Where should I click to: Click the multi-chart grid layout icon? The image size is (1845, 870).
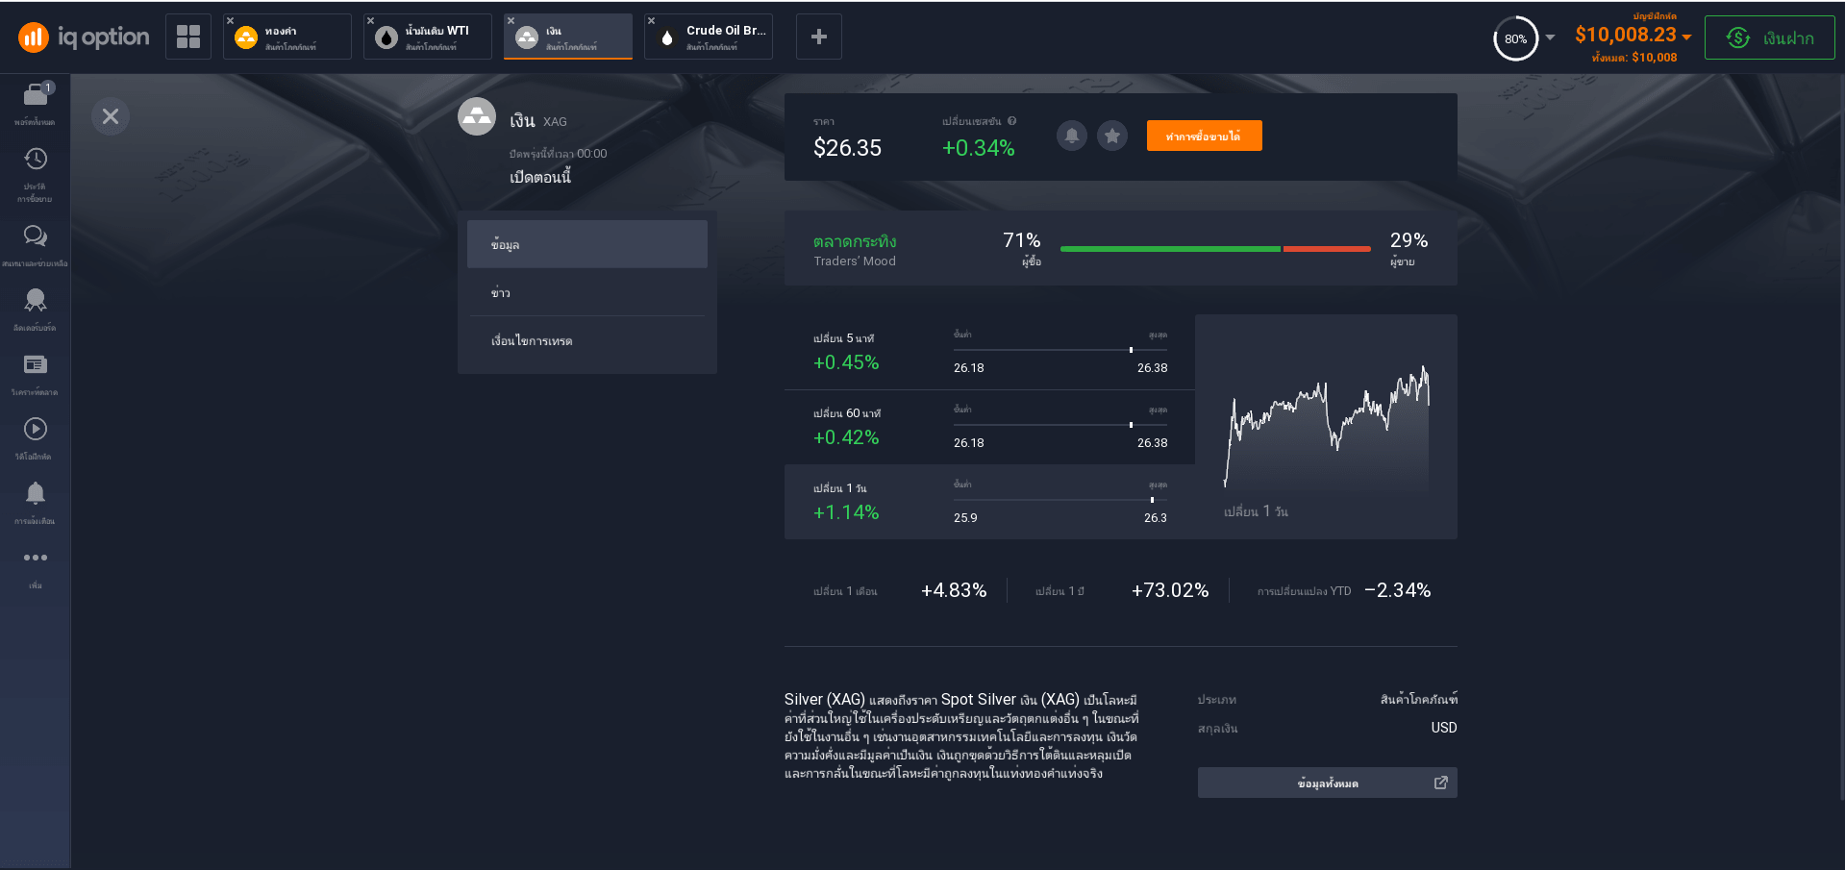(188, 37)
